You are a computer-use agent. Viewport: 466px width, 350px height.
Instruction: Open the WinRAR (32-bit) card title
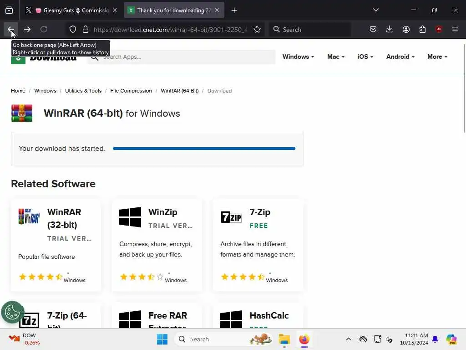[x=64, y=218]
